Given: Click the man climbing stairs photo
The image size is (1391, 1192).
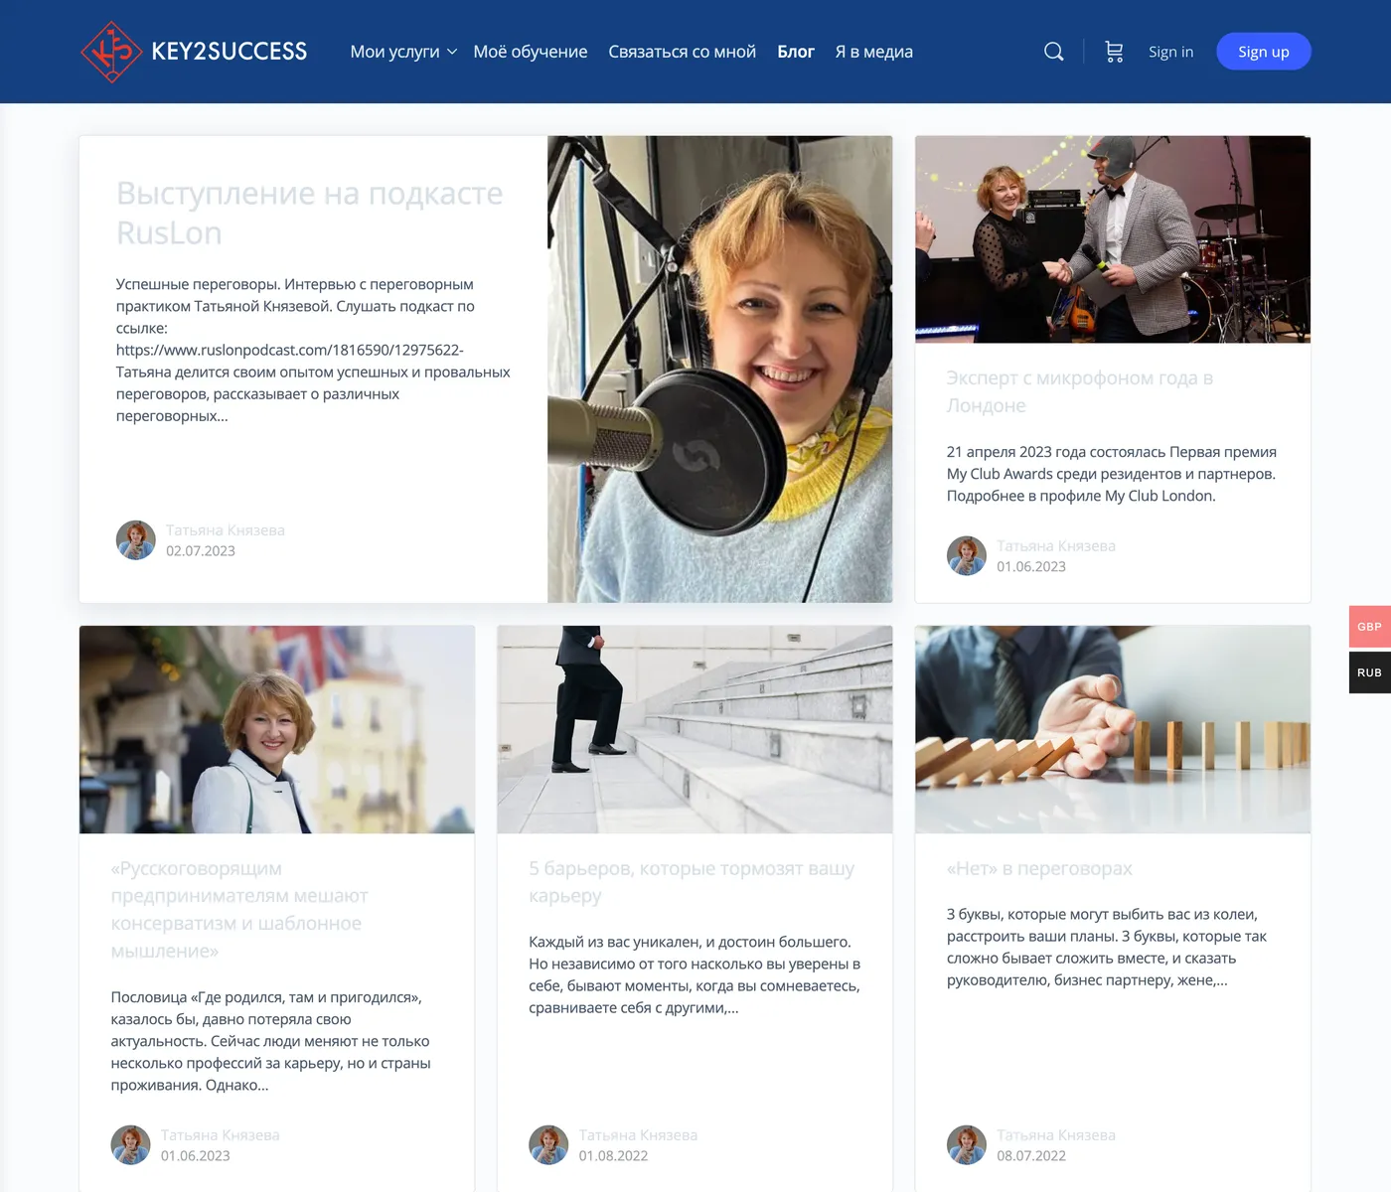Looking at the screenshot, I should click(x=695, y=729).
